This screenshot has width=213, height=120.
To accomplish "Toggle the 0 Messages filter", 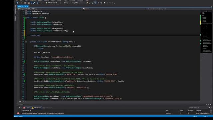I will click(x=48, y=108).
